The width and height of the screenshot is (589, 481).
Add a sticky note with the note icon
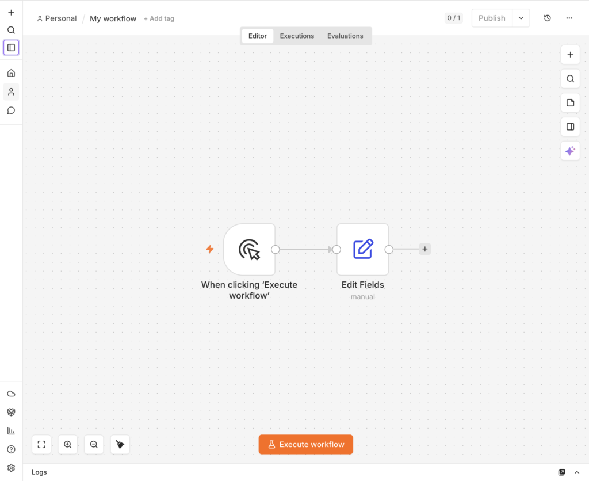570,103
